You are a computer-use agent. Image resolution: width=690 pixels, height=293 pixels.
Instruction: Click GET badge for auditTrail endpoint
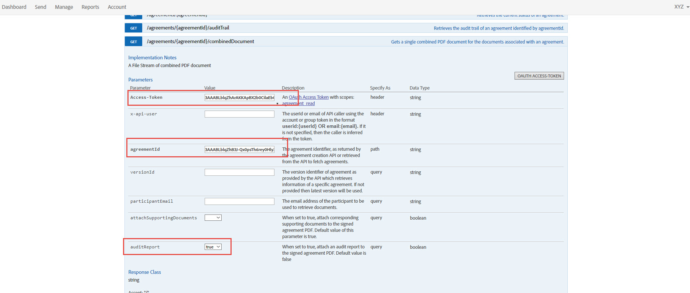click(134, 28)
